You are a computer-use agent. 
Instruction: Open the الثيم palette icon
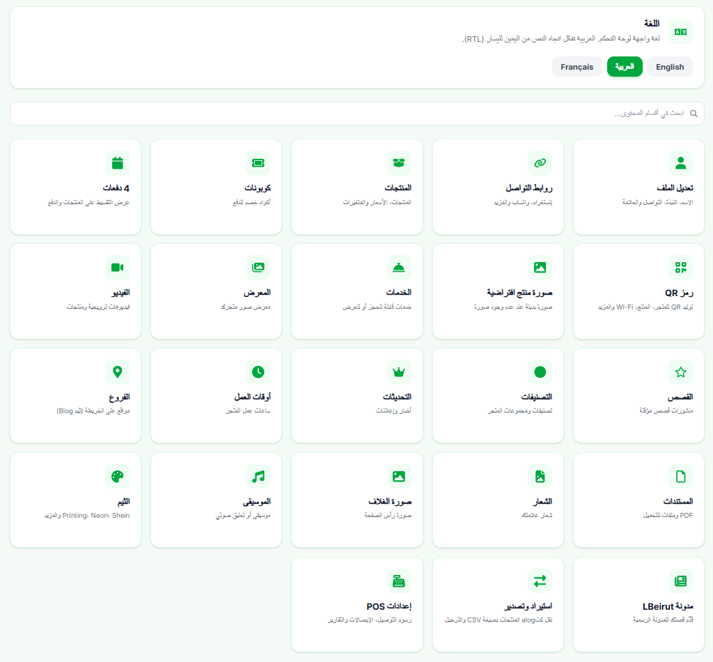(117, 477)
